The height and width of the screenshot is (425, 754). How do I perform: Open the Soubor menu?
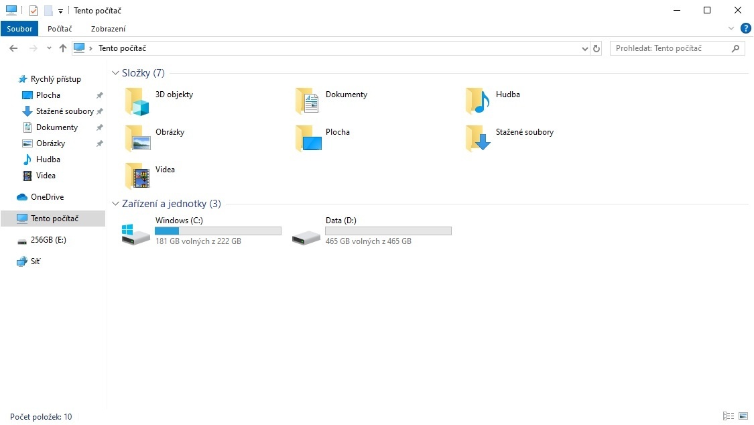[19, 29]
